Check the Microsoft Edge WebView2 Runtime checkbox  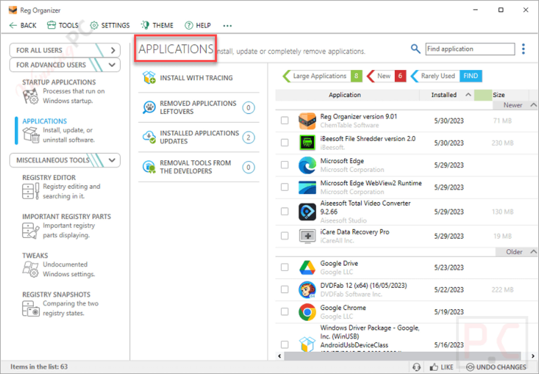tap(285, 187)
